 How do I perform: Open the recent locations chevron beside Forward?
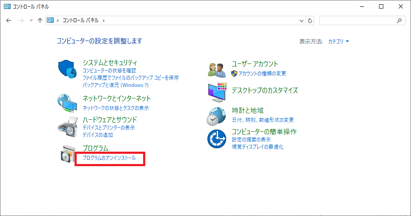point(31,20)
